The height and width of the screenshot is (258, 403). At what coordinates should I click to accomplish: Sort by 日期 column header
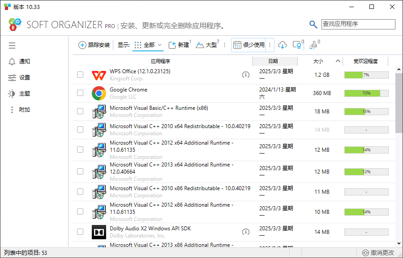(275, 61)
